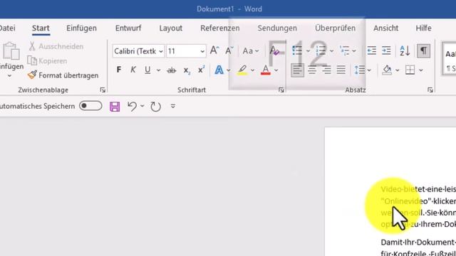Image resolution: width=456 pixels, height=256 pixels.
Task: Open Schriftart dialog launcher
Action: pyautogui.click(x=281, y=90)
